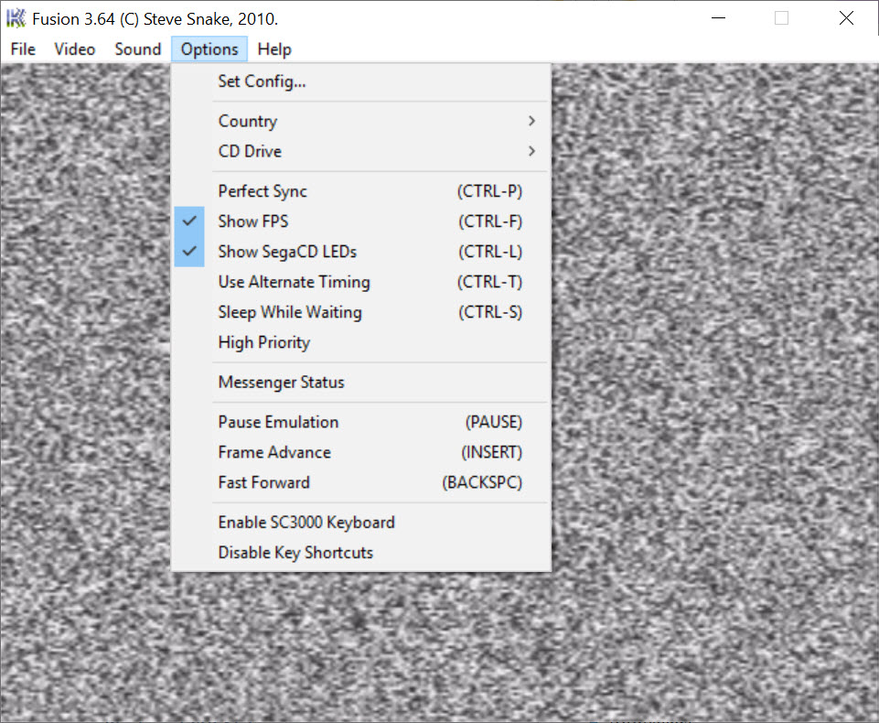Open the Sound menu
Image resolution: width=879 pixels, height=723 pixels.
pos(138,49)
